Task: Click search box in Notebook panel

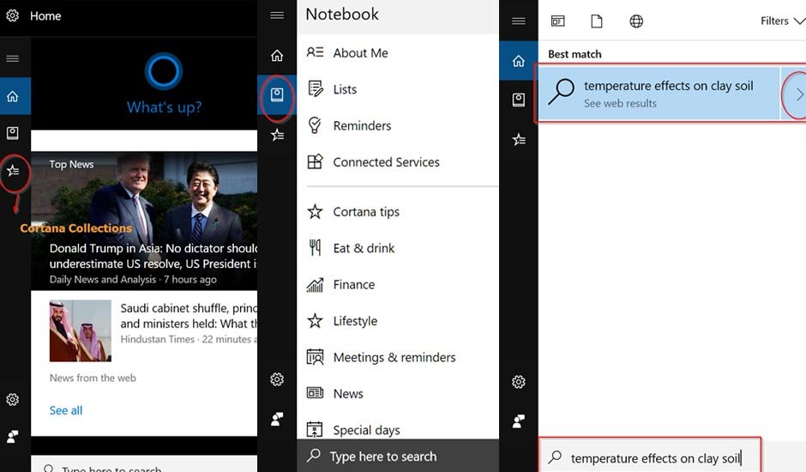Action: [x=398, y=456]
